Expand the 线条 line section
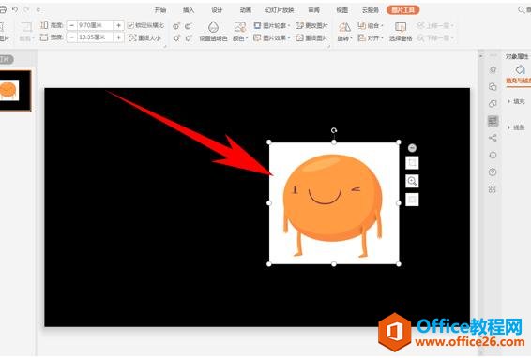The width and height of the screenshot is (531, 358). coord(516,127)
